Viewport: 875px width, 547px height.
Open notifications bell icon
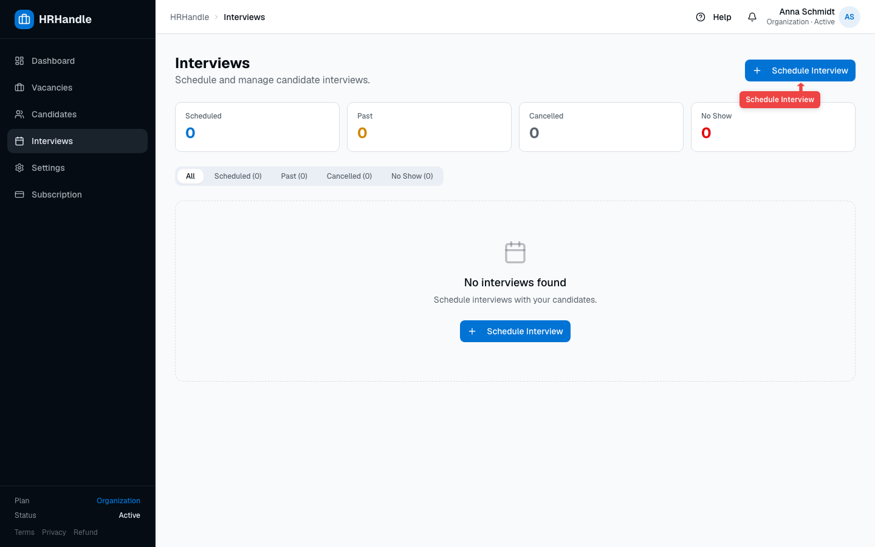[x=752, y=17]
